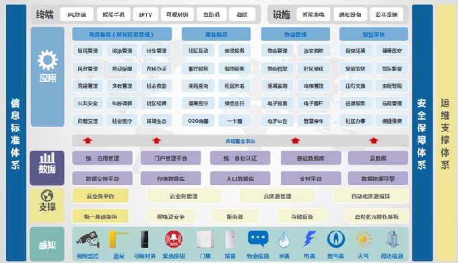Select the electric meter lightning bolt icon

[309, 239]
